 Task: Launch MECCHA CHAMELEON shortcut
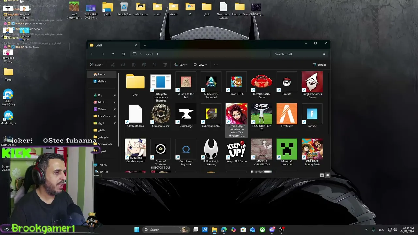(x=262, y=152)
